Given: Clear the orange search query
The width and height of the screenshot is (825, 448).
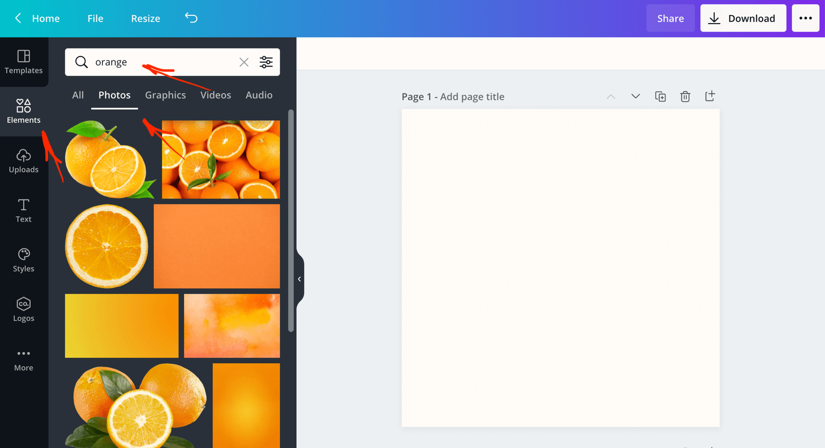Looking at the screenshot, I should tap(244, 62).
